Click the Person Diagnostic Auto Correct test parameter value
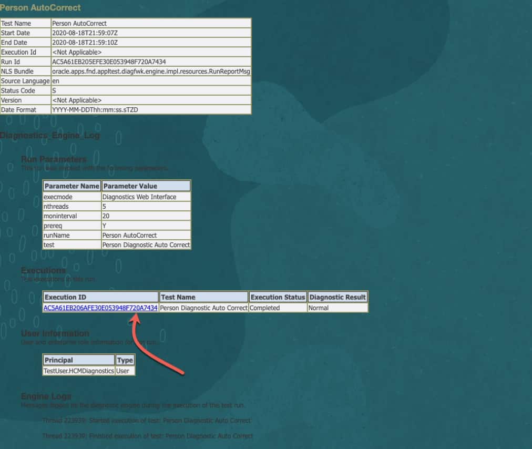 point(146,244)
